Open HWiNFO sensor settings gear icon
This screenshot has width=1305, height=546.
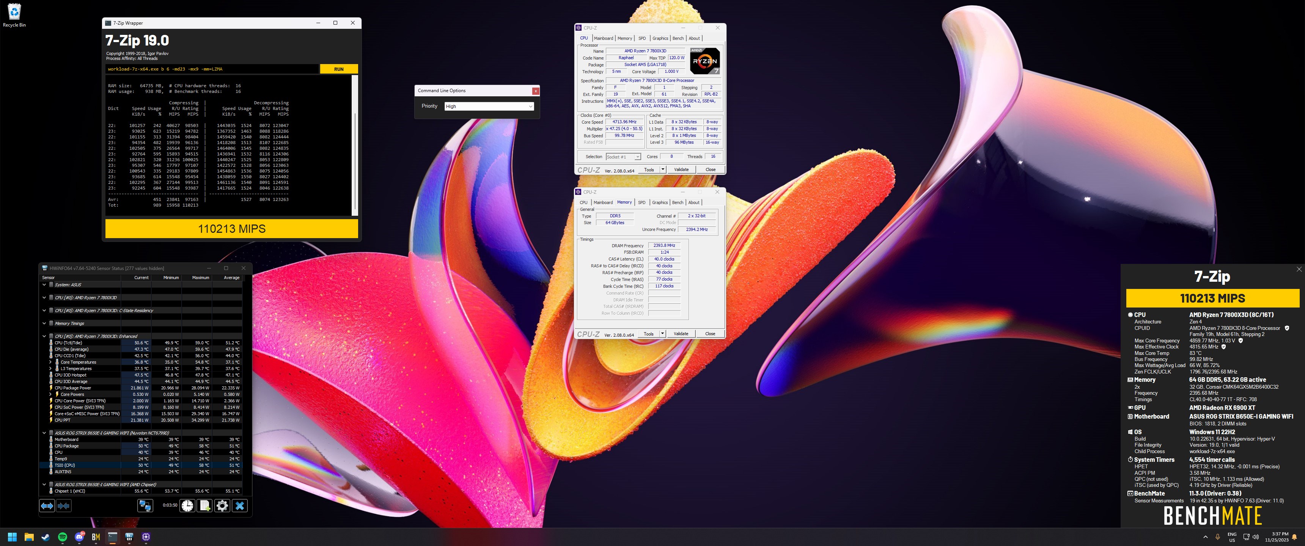(x=222, y=505)
